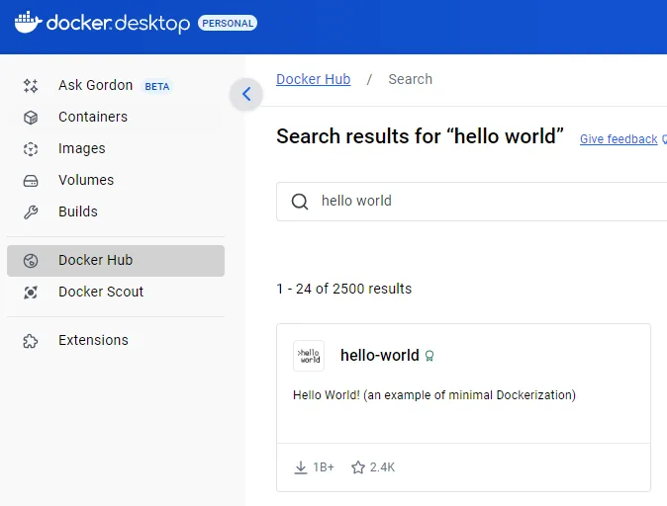
Task: Follow the Docker Hub breadcrumb link
Action: click(314, 79)
